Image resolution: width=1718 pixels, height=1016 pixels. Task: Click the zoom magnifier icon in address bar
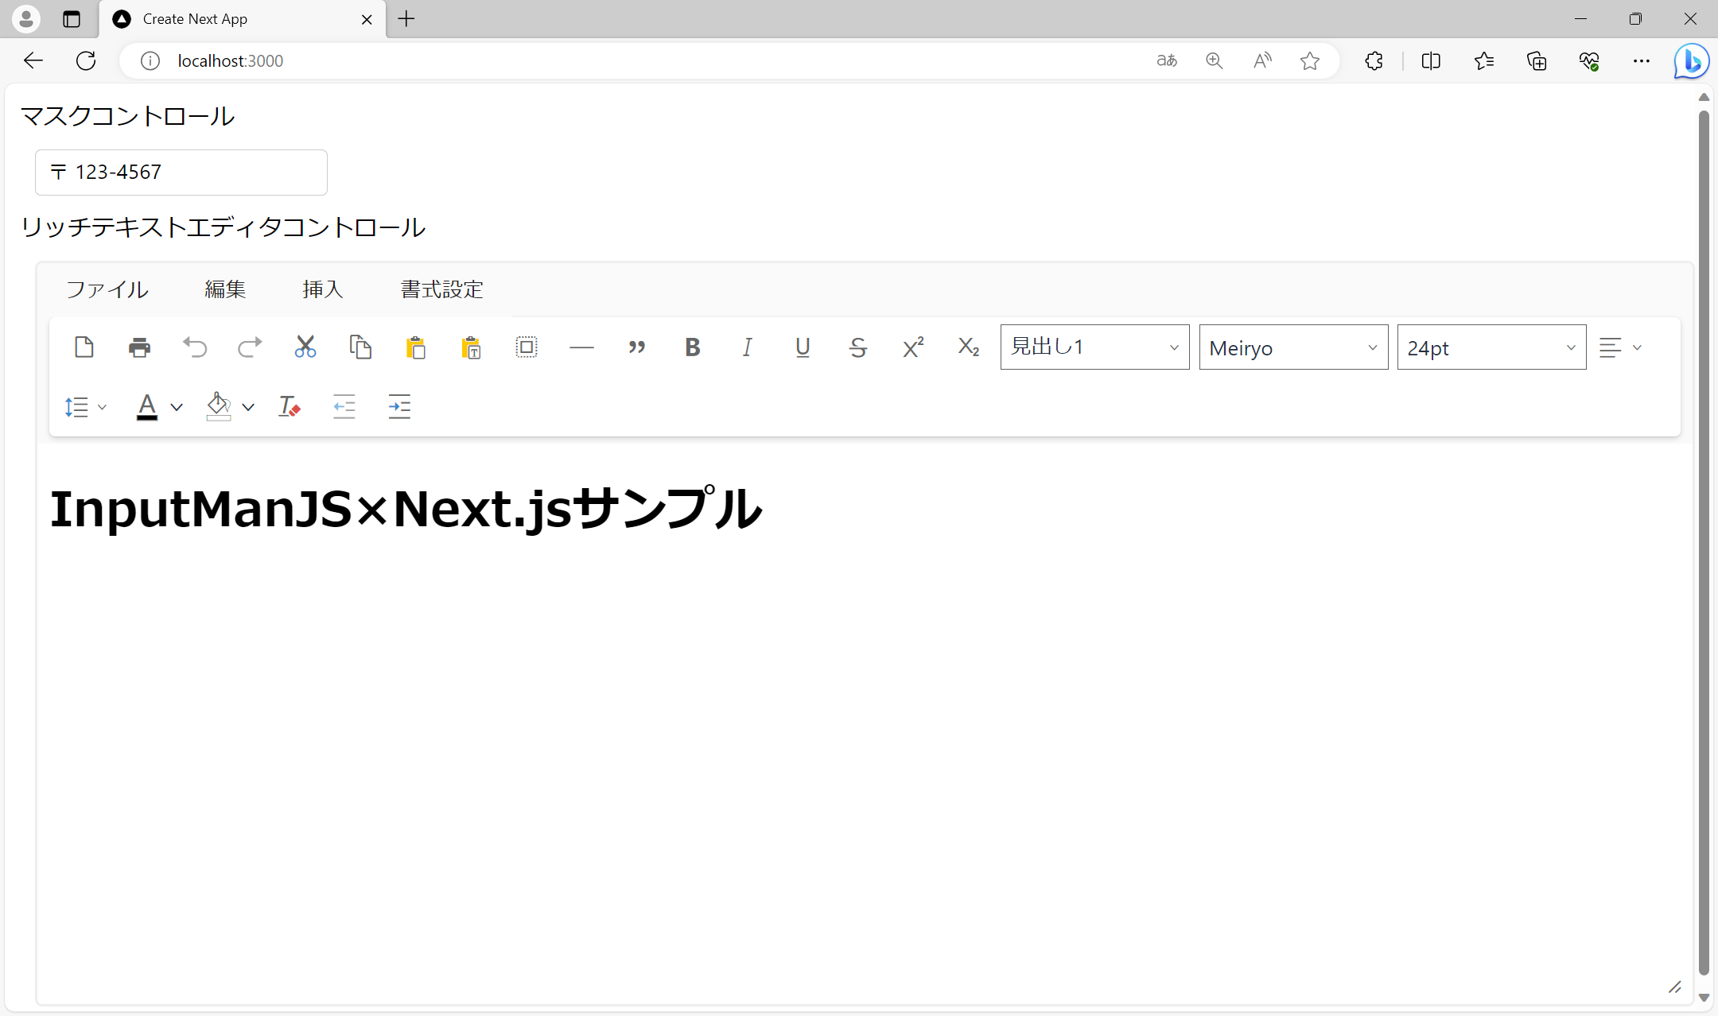1214,60
